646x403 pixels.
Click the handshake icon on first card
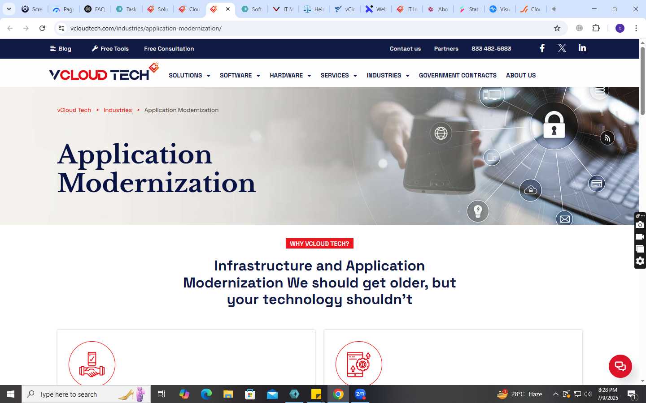92,364
